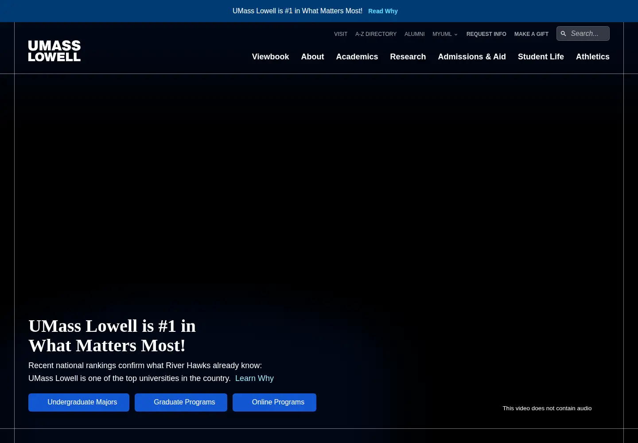
Task: Open the Admissions & Aid menu
Action: pos(472,57)
